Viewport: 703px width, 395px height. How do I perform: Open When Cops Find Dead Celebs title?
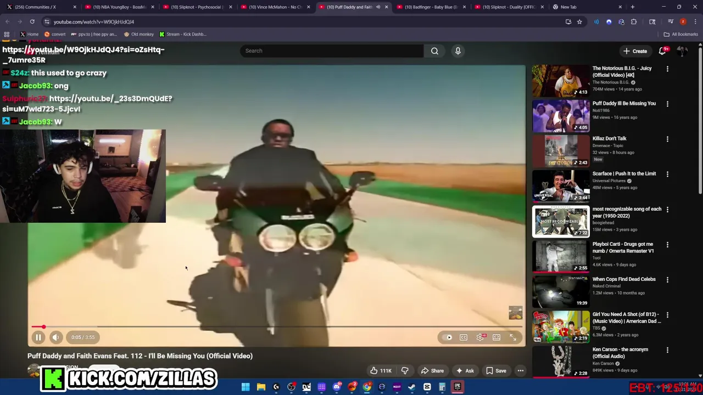coord(624,279)
